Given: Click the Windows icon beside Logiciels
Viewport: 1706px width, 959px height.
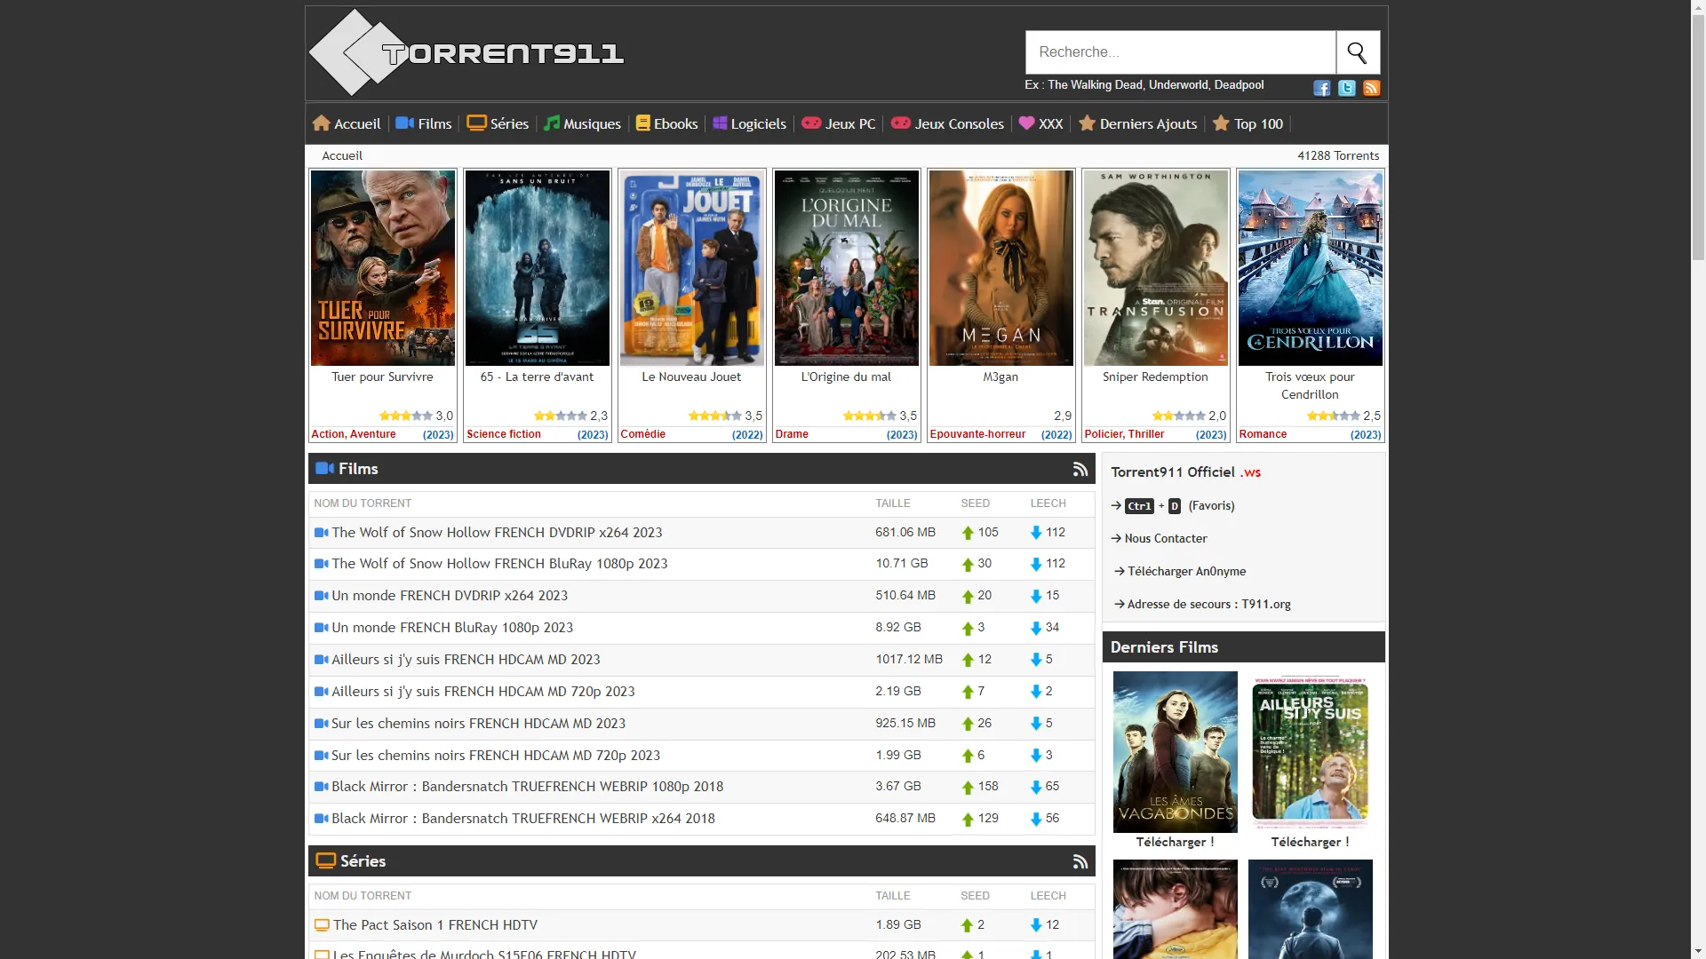Looking at the screenshot, I should pyautogui.click(x=720, y=123).
